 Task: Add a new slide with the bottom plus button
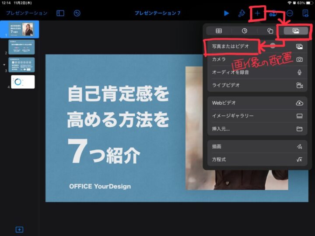point(19,229)
